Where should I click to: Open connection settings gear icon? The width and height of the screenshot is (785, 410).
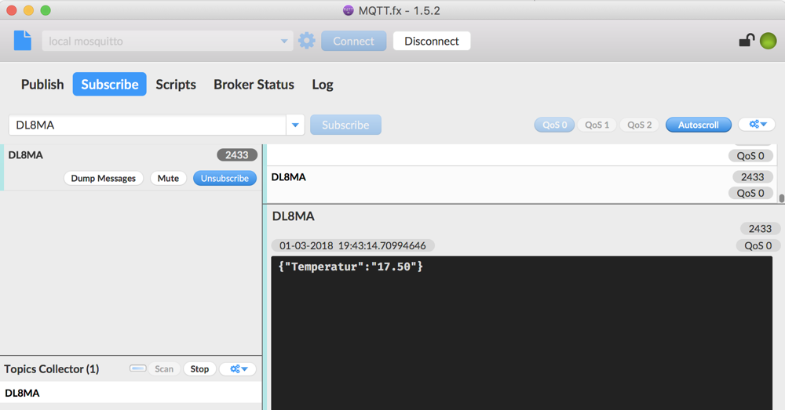[x=306, y=41]
